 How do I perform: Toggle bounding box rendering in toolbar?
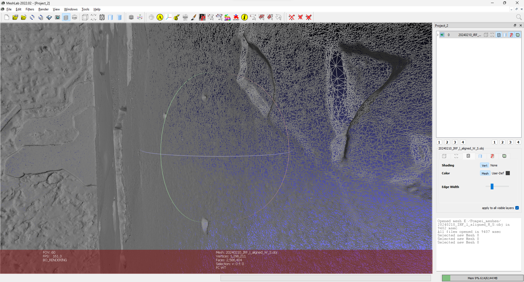point(85,17)
